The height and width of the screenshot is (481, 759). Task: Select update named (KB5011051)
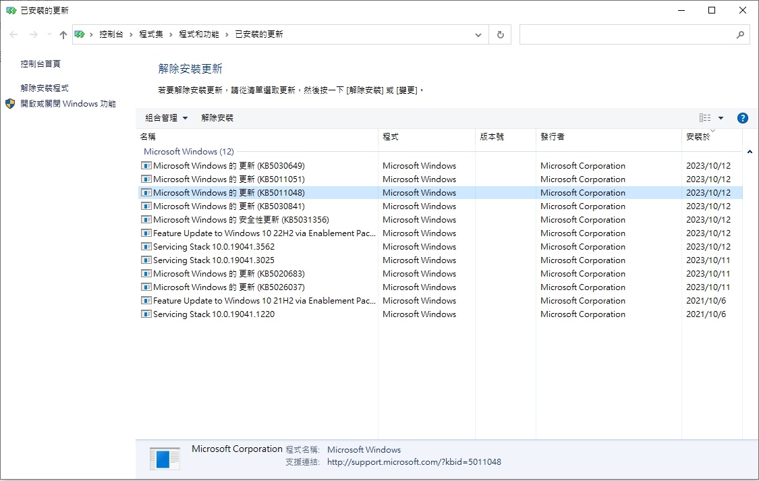tap(229, 179)
